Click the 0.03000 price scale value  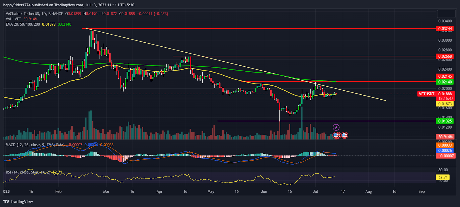click(x=445, y=40)
